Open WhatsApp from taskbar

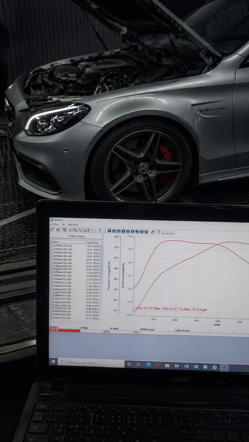tap(215, 367)
